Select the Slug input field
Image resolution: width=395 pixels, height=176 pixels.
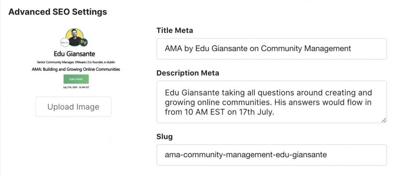coord(271,155)
